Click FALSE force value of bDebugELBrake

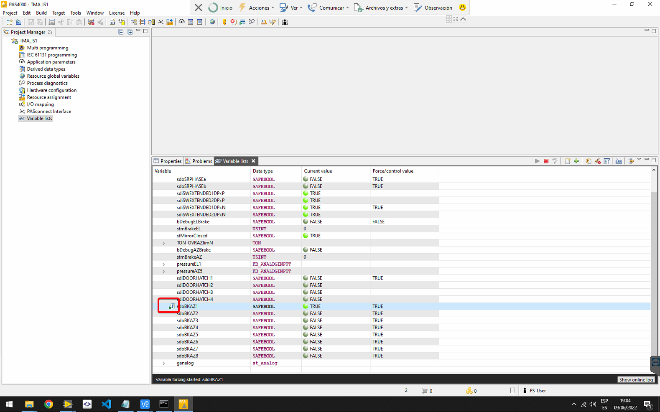click(379, 222)
